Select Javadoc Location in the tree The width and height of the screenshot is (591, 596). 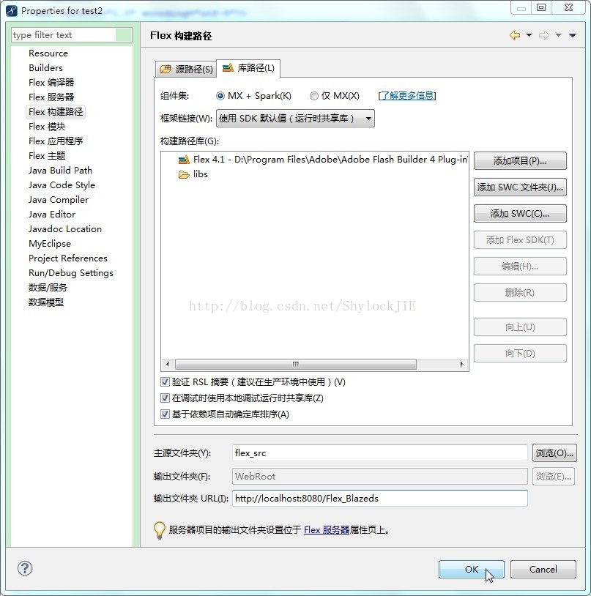(65, 229)
